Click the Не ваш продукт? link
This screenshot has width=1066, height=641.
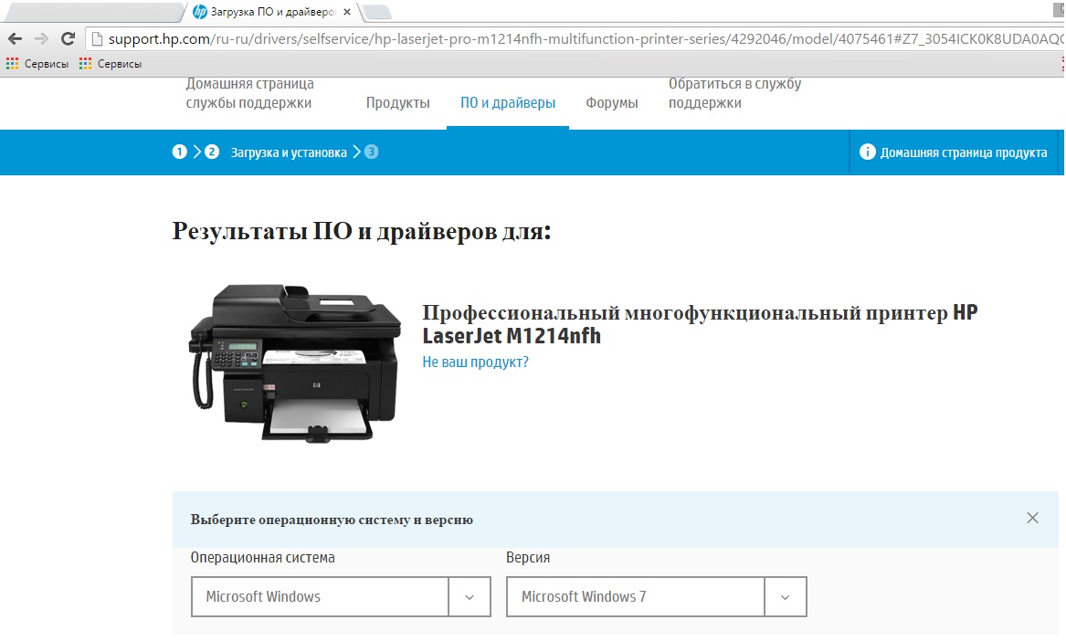click(475, 362)
